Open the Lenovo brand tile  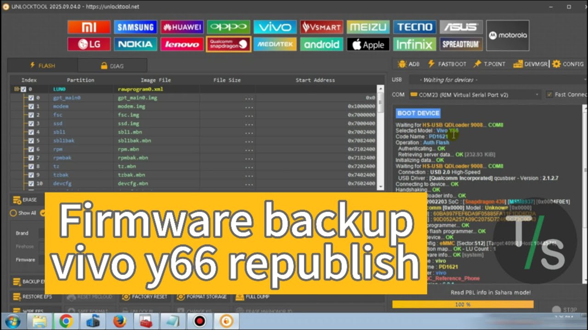182,44
